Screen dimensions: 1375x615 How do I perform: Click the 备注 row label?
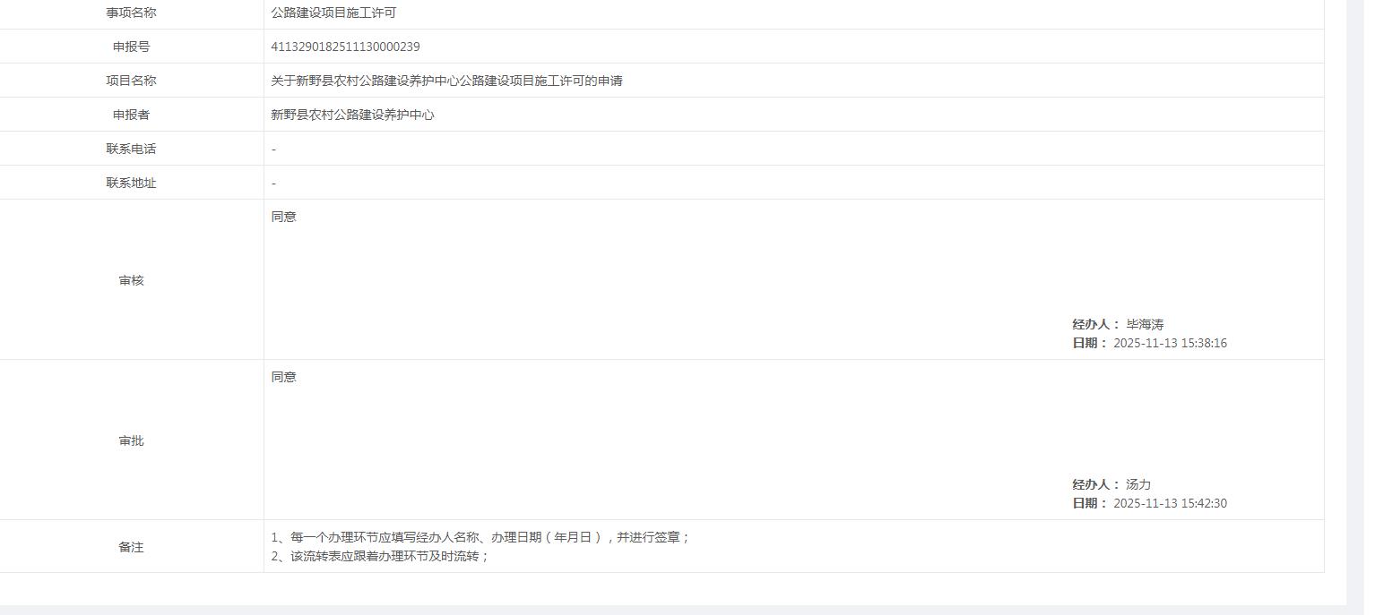point(130,546)
